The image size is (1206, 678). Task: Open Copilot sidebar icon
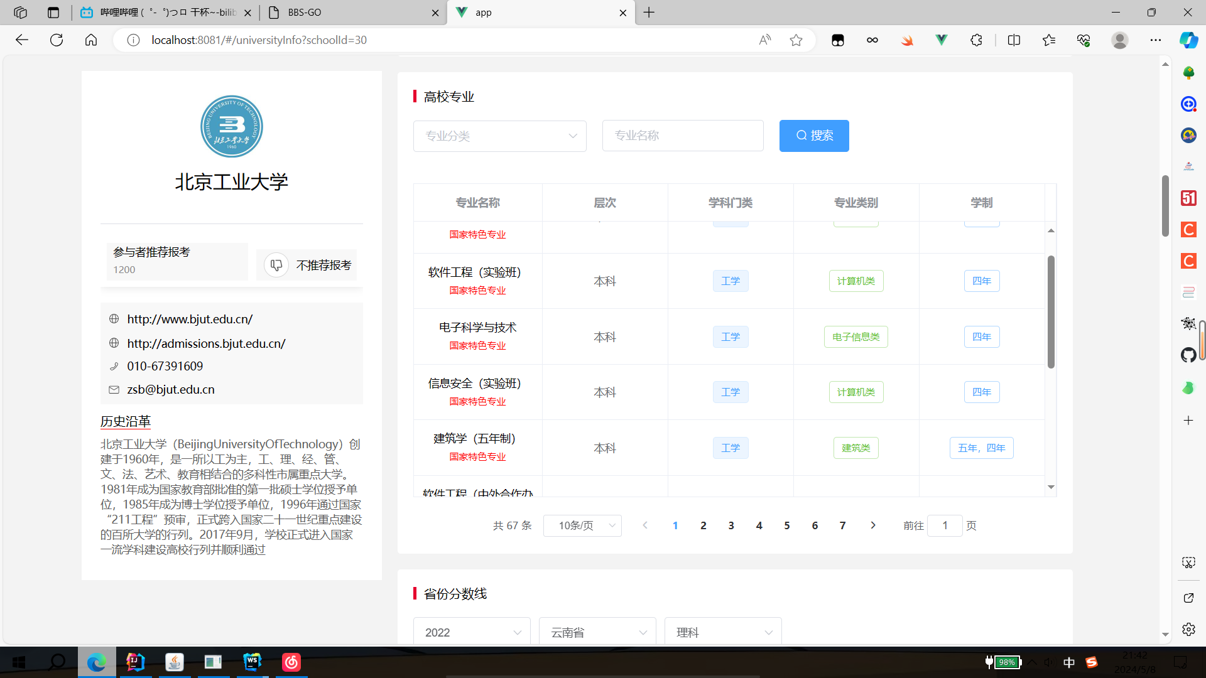pyautogui.click(x=1188, y=40)
